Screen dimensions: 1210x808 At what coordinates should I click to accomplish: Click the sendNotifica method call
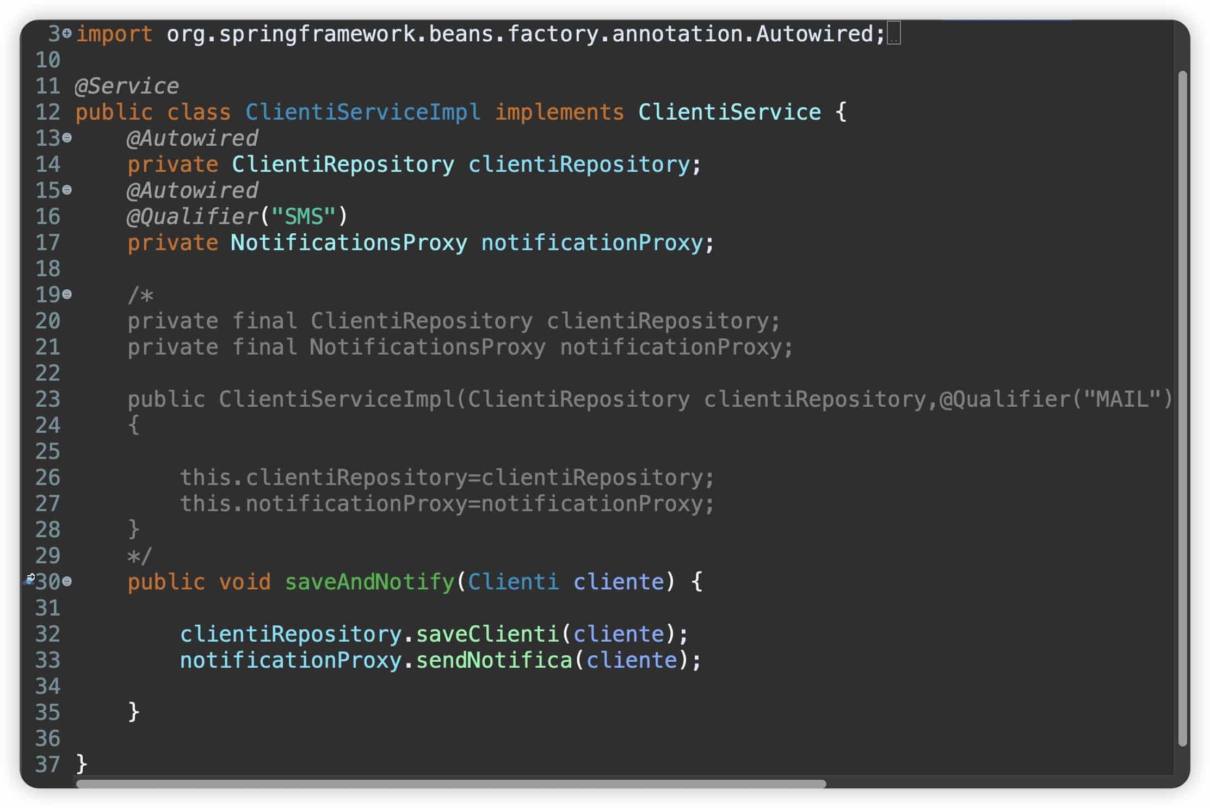494,660
